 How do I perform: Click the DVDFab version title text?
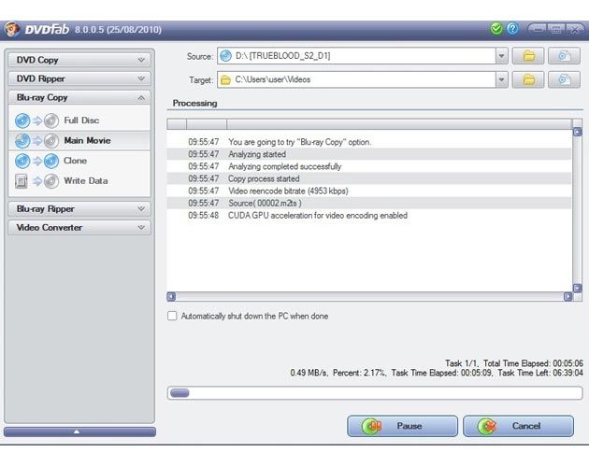pos(118,30)
